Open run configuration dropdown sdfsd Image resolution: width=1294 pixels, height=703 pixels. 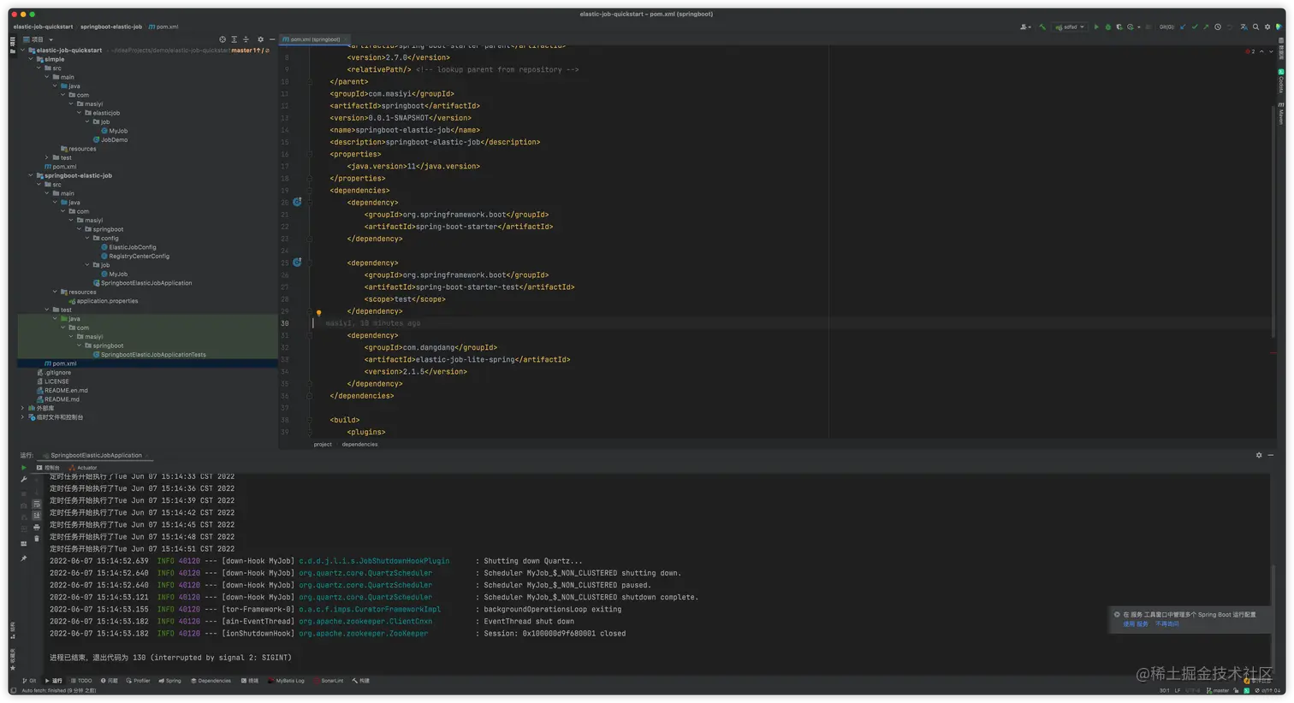tap(1070, 27)
